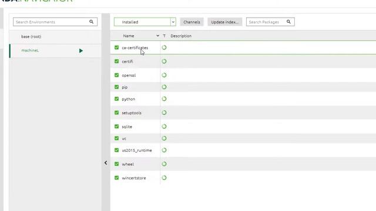Image resolution: width=376 pixels, height=211 pixels.
Task: Select the setuptools package name
Action: point(132,113)
